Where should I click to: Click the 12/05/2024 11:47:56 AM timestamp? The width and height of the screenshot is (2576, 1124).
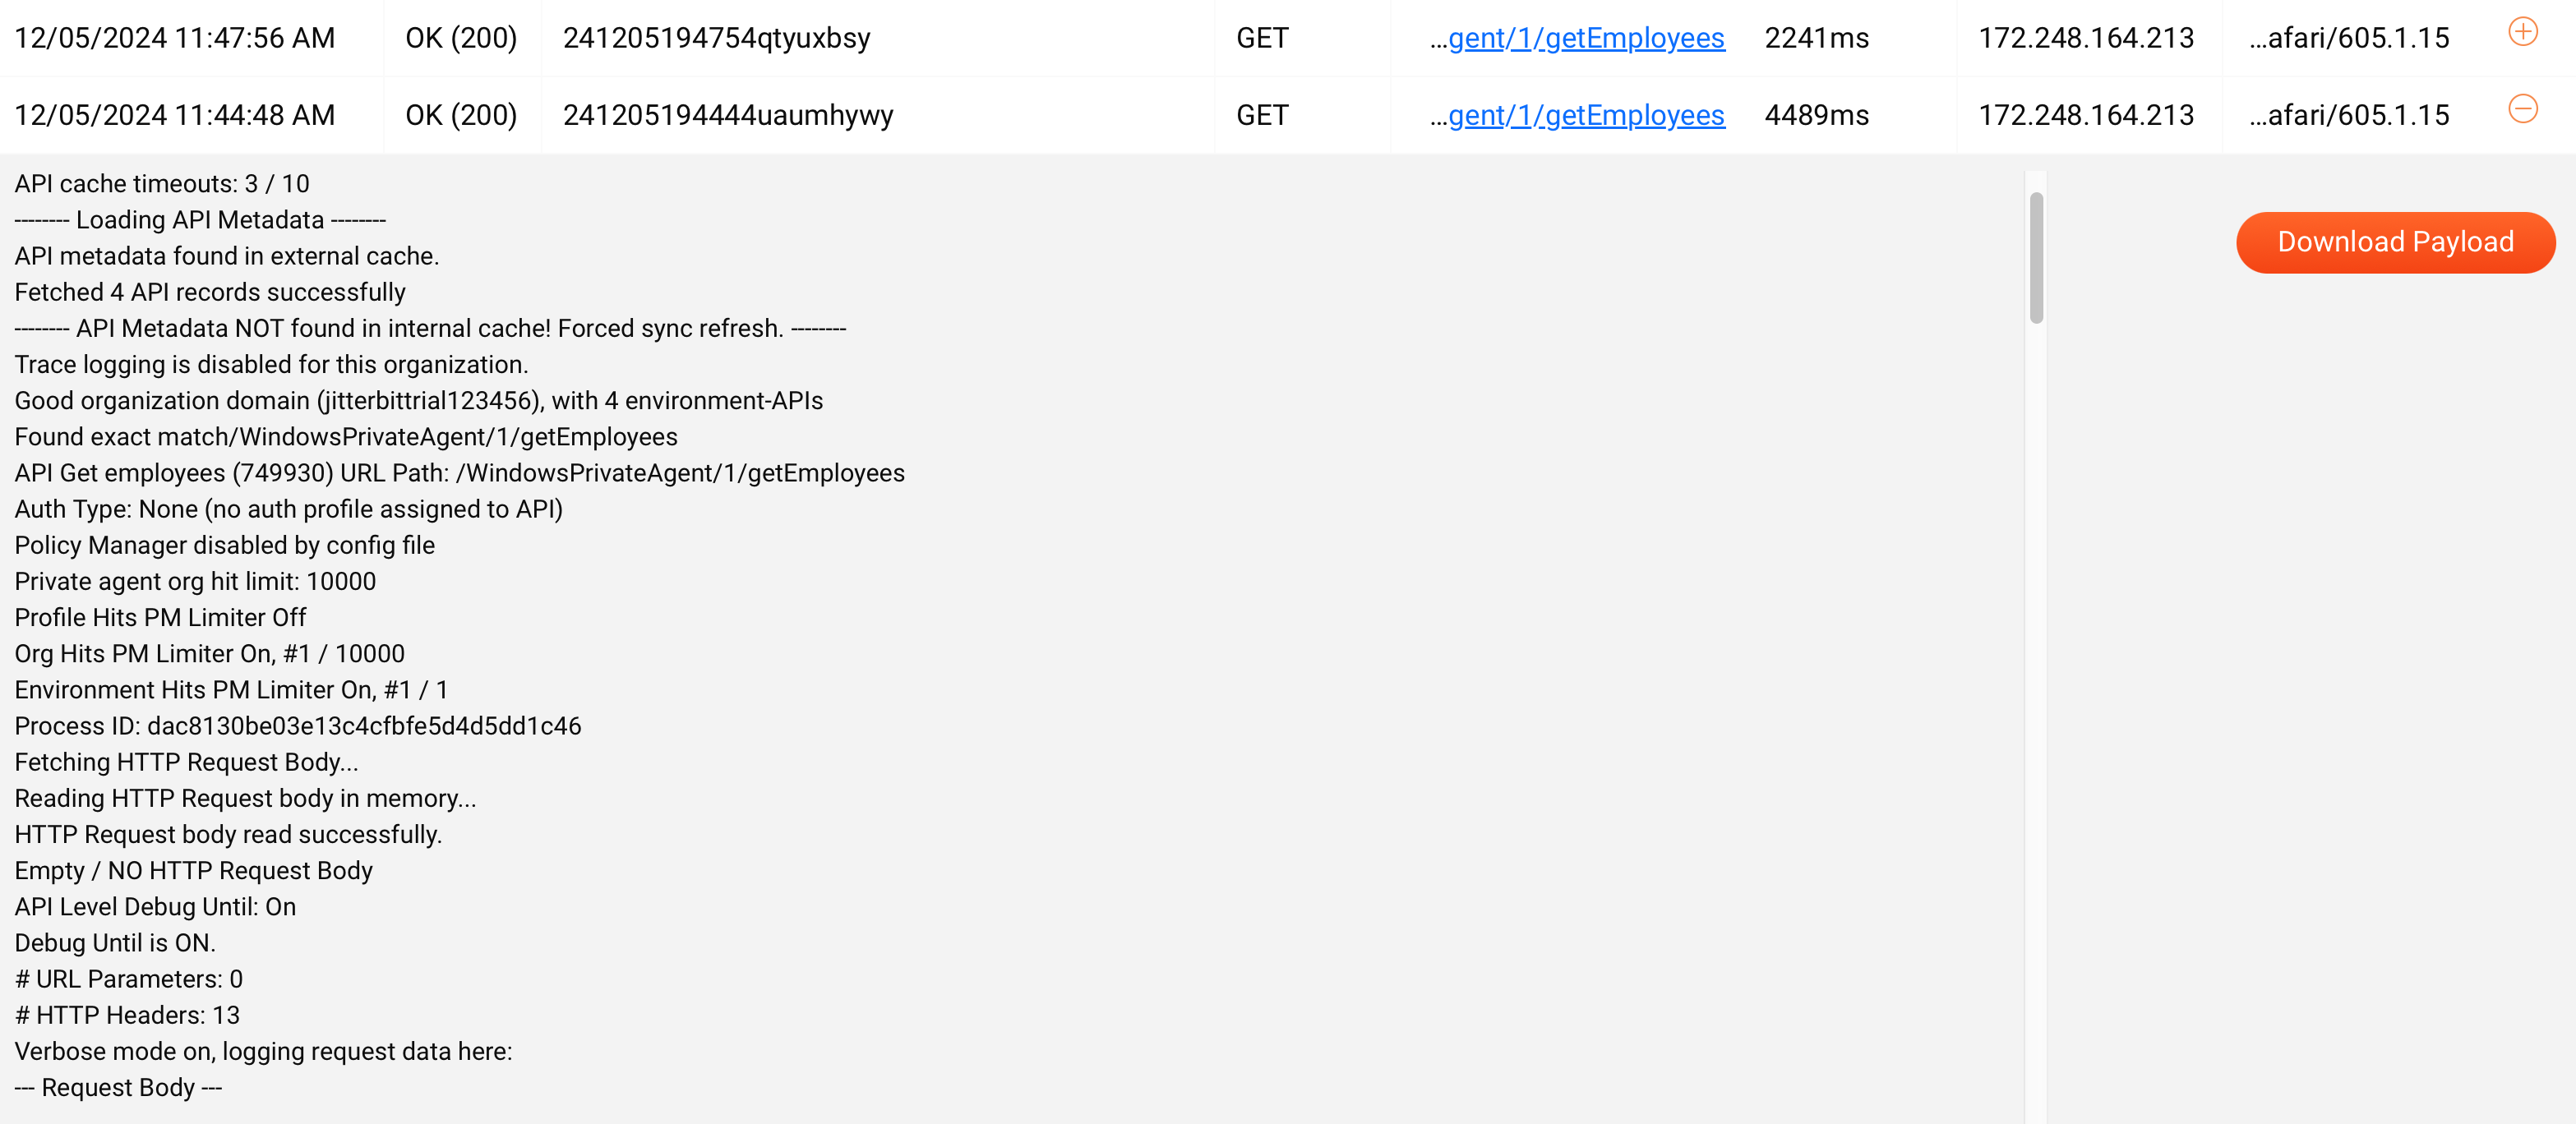(x=175, y=38)
